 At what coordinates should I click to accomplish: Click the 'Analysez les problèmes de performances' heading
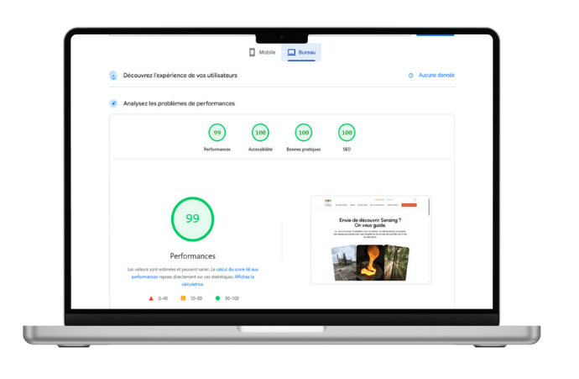179,103
